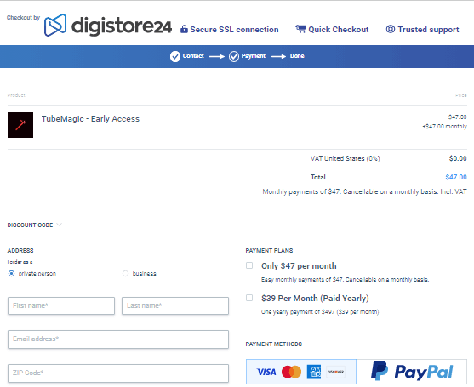Click the Payment step checkmark icon
The height and width of the screenshot is (387, 474).
pos(234,56)
